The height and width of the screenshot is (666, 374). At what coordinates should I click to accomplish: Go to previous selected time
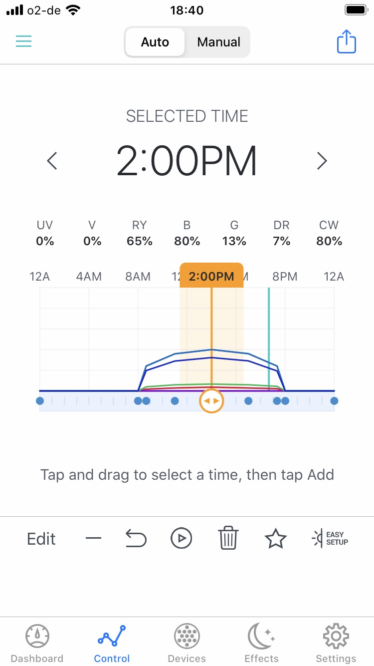click(x=52, y=161)
